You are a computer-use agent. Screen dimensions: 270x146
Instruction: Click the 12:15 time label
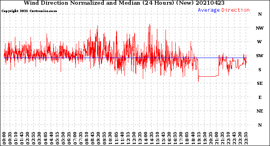click(x=128, y=138)
